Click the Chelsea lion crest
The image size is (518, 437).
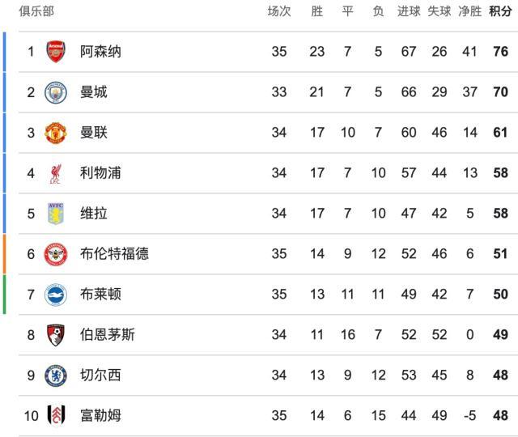pyautogui.click(x=56, y=375)
